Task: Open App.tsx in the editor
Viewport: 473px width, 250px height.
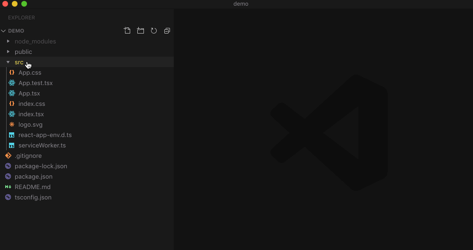Action: coord(29,94)
